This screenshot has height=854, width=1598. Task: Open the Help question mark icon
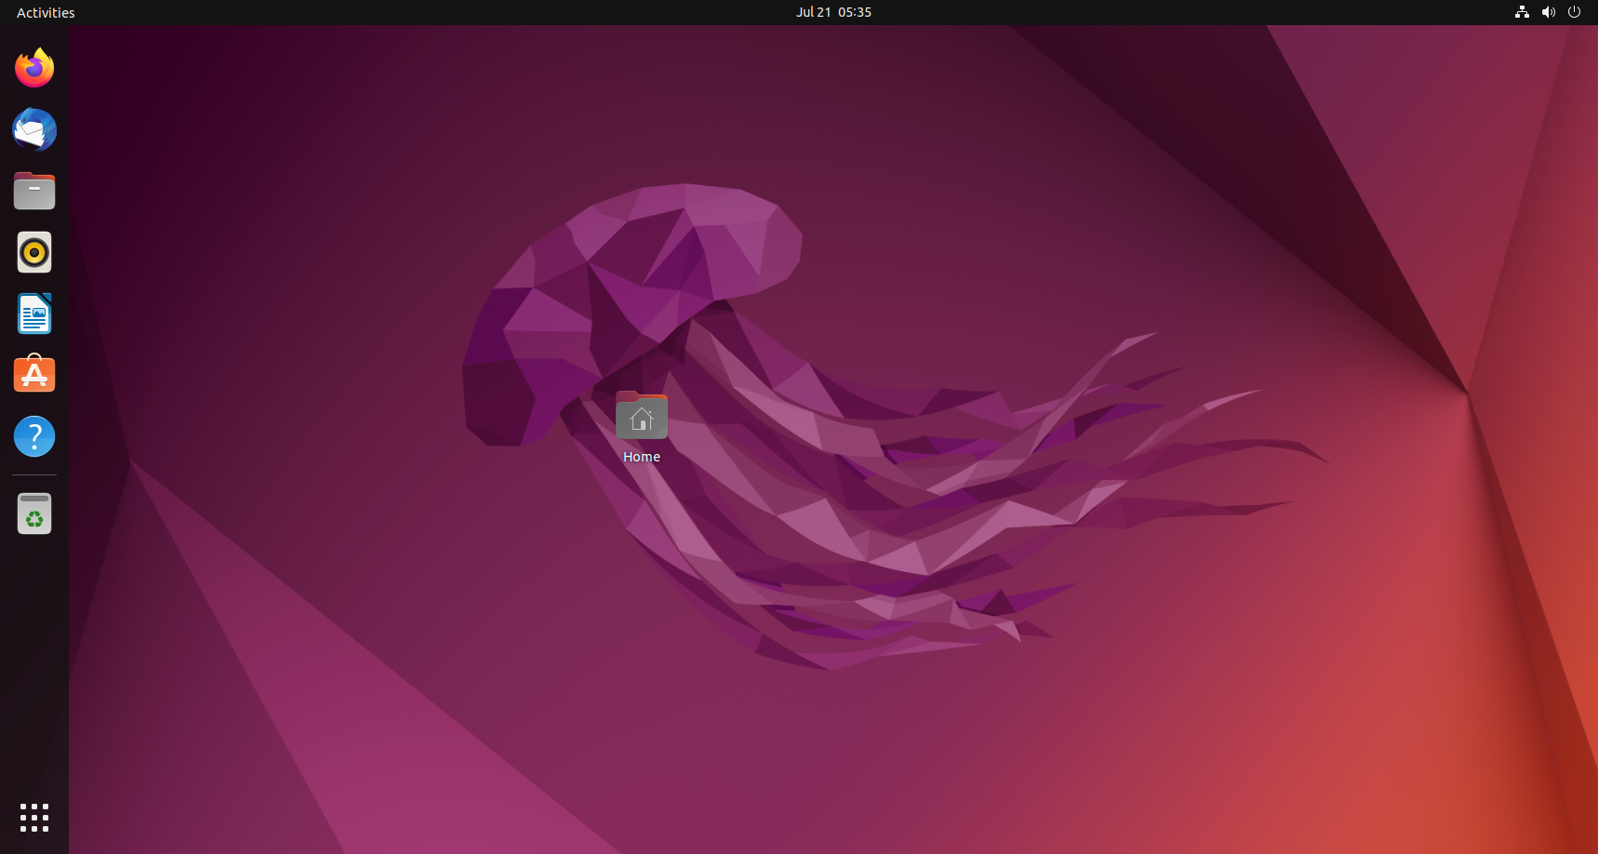tap(34, 436)
